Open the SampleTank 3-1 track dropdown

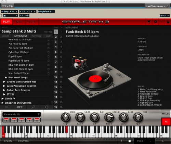tap(10, 12)
